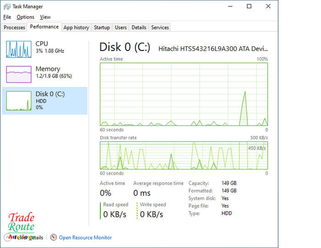Click the Hitachi HTS543216L9A300 device name

pos(213,49)
